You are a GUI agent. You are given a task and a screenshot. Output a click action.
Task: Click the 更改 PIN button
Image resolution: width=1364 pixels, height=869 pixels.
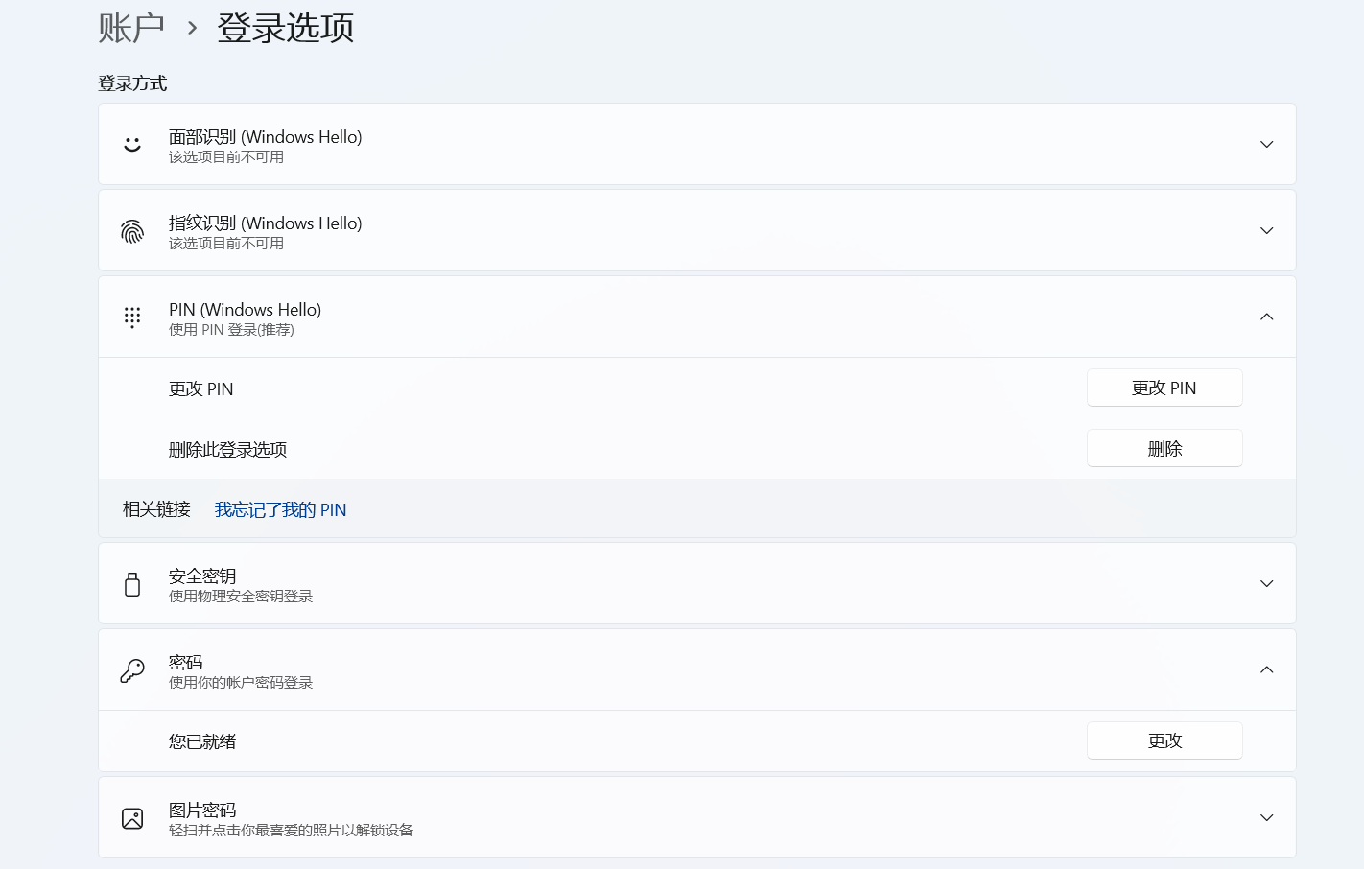point(1164,388)
